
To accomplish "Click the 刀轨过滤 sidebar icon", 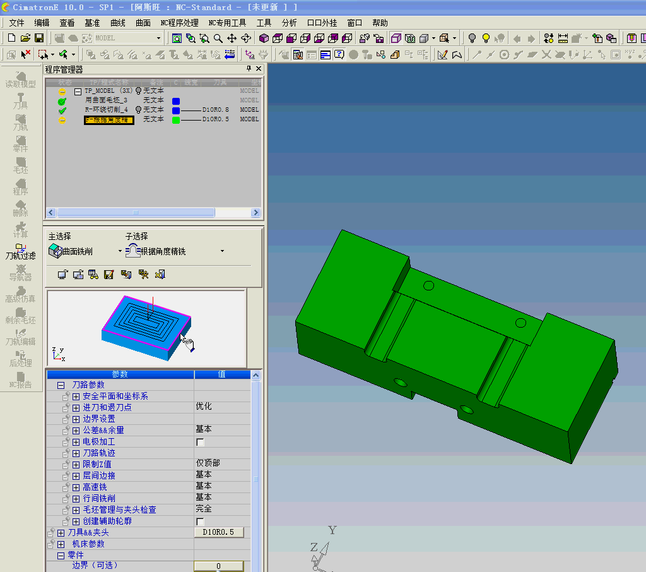I will pyautogui.click(x=21, y=251).
